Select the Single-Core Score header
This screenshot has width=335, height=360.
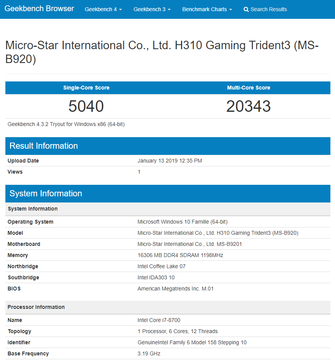pos(86,88)
